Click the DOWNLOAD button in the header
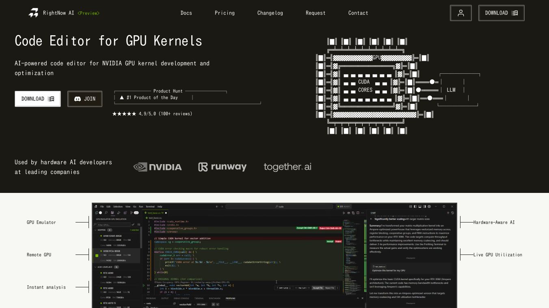This screenshot has height=308, width=549. point(501,13)
